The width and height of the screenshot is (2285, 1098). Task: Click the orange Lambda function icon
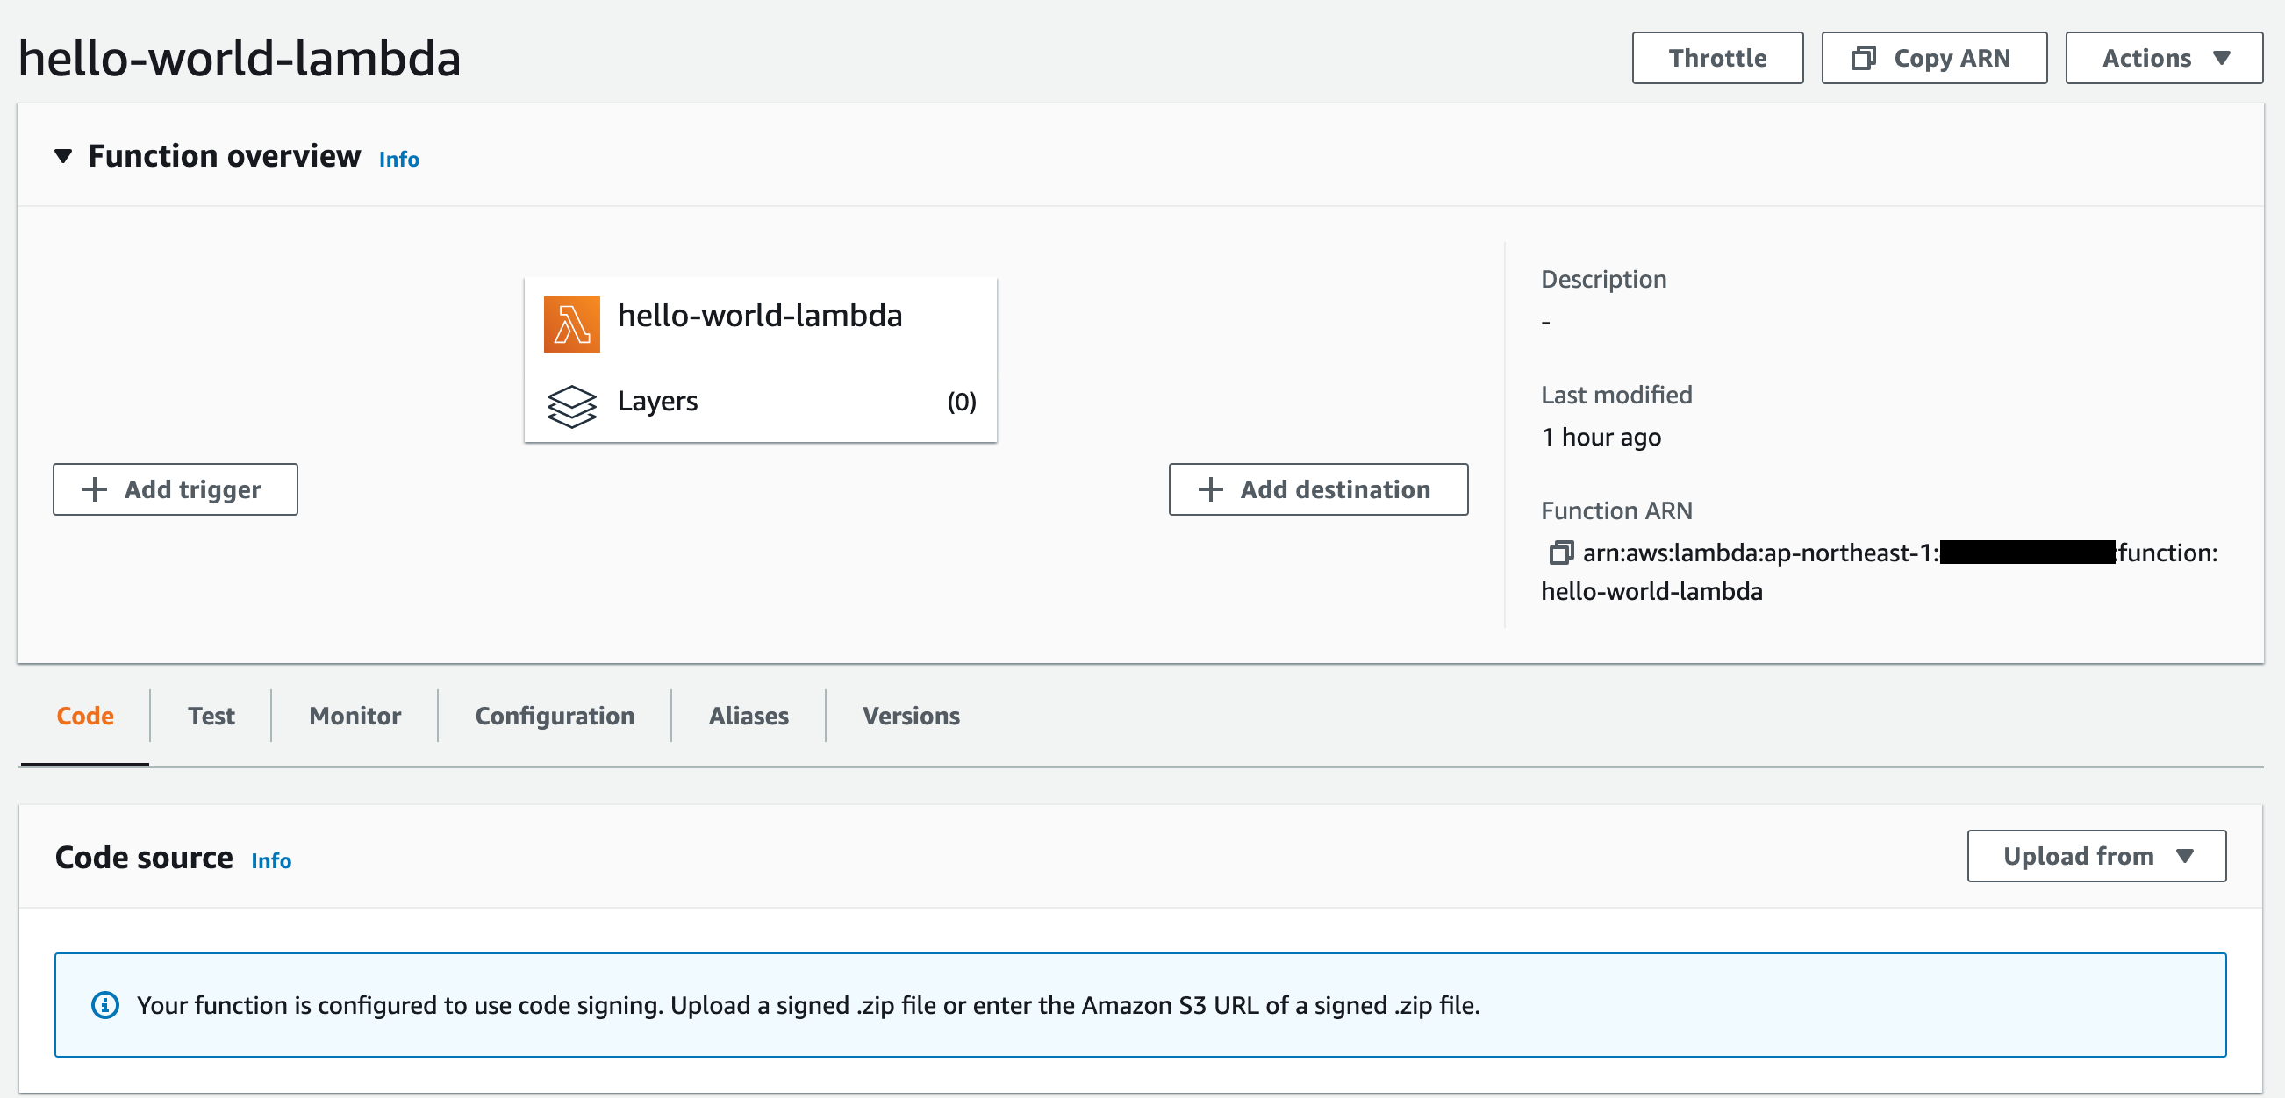tap(571, 324)
